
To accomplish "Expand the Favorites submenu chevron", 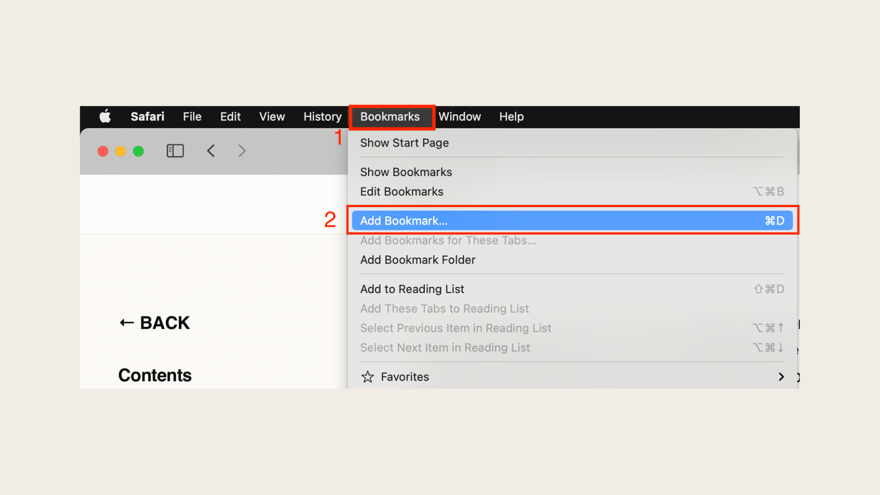I will [781, 377].
